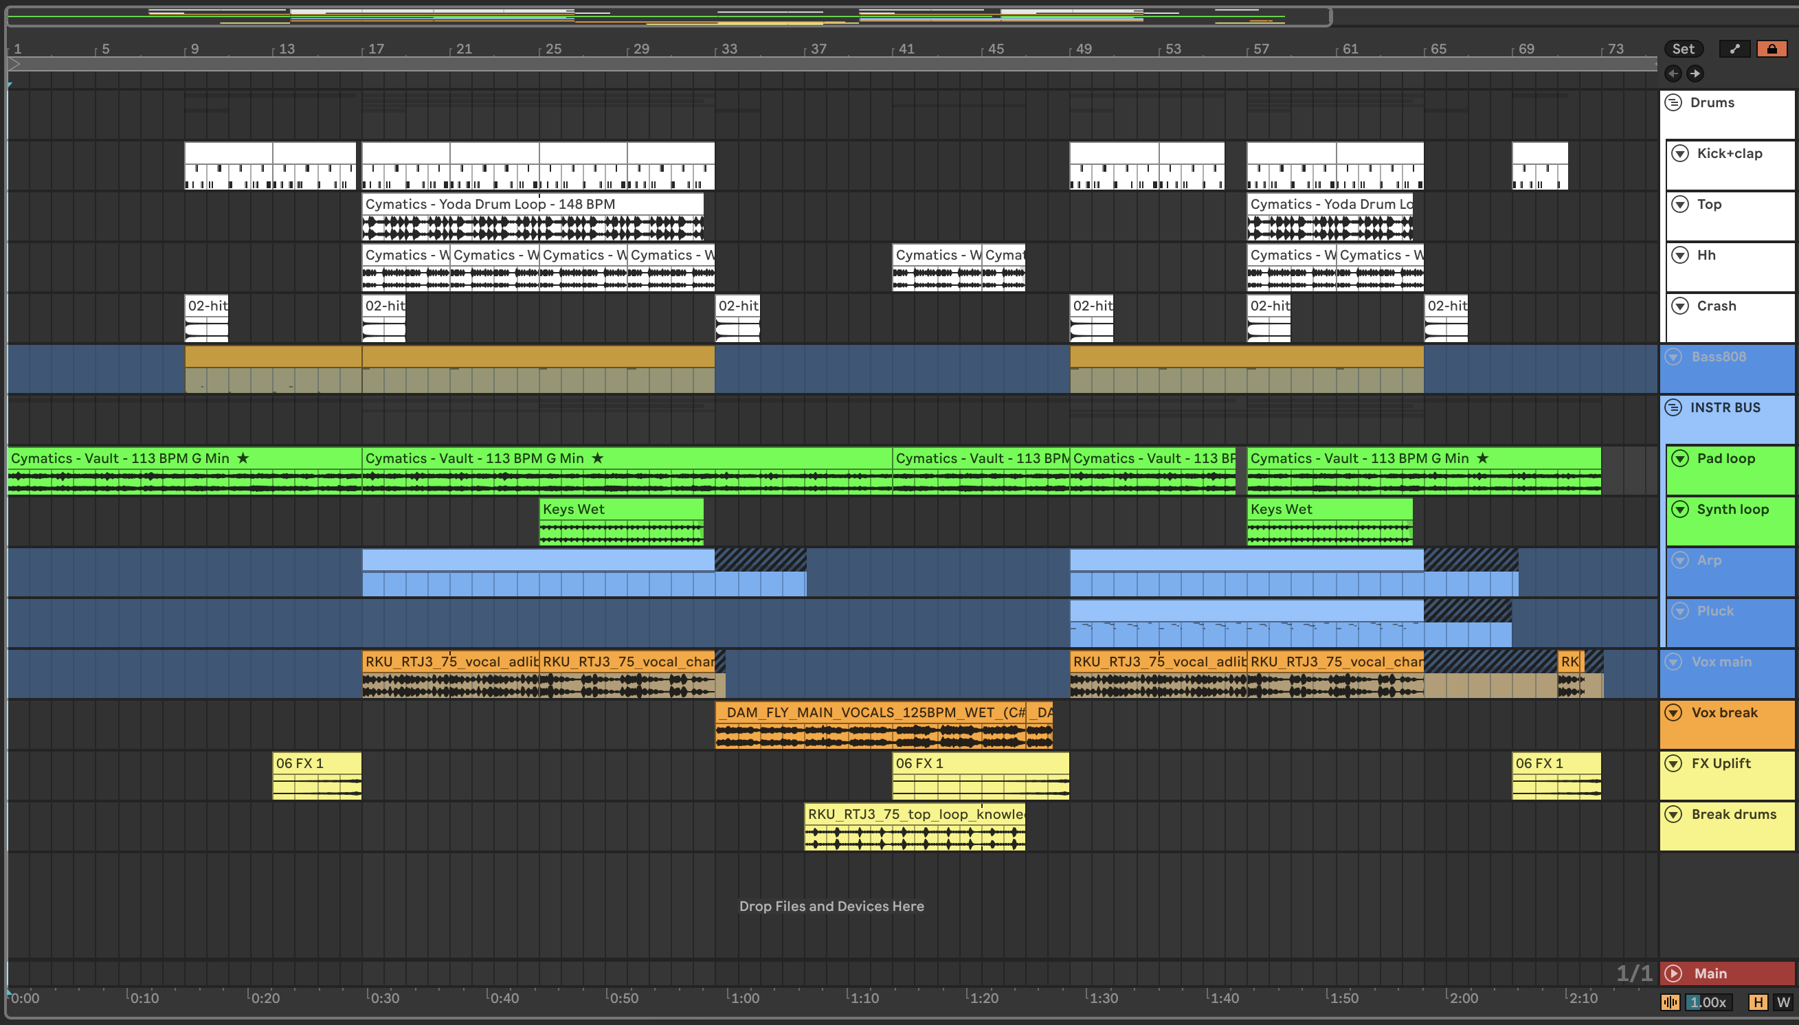This screenshot has width=1799, height=1025.
Task: Toggle the orange Lock Envelopes button
Action: (1772, 49)
